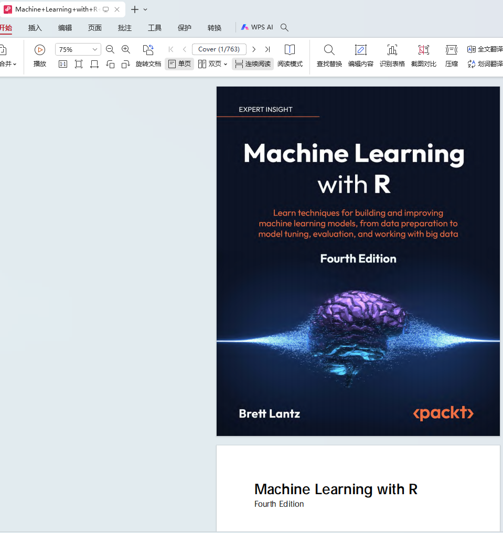Screen dimensions: 503x533
Task: Click Edit Content (编辑内容) tool
Action: [x=360, y=50]
